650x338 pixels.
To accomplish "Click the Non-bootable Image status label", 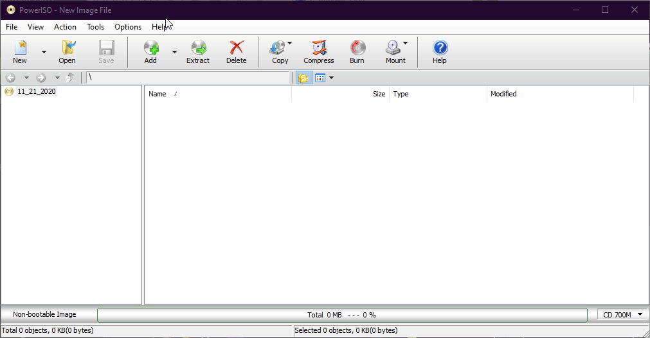I will click(x=44, y=314).
